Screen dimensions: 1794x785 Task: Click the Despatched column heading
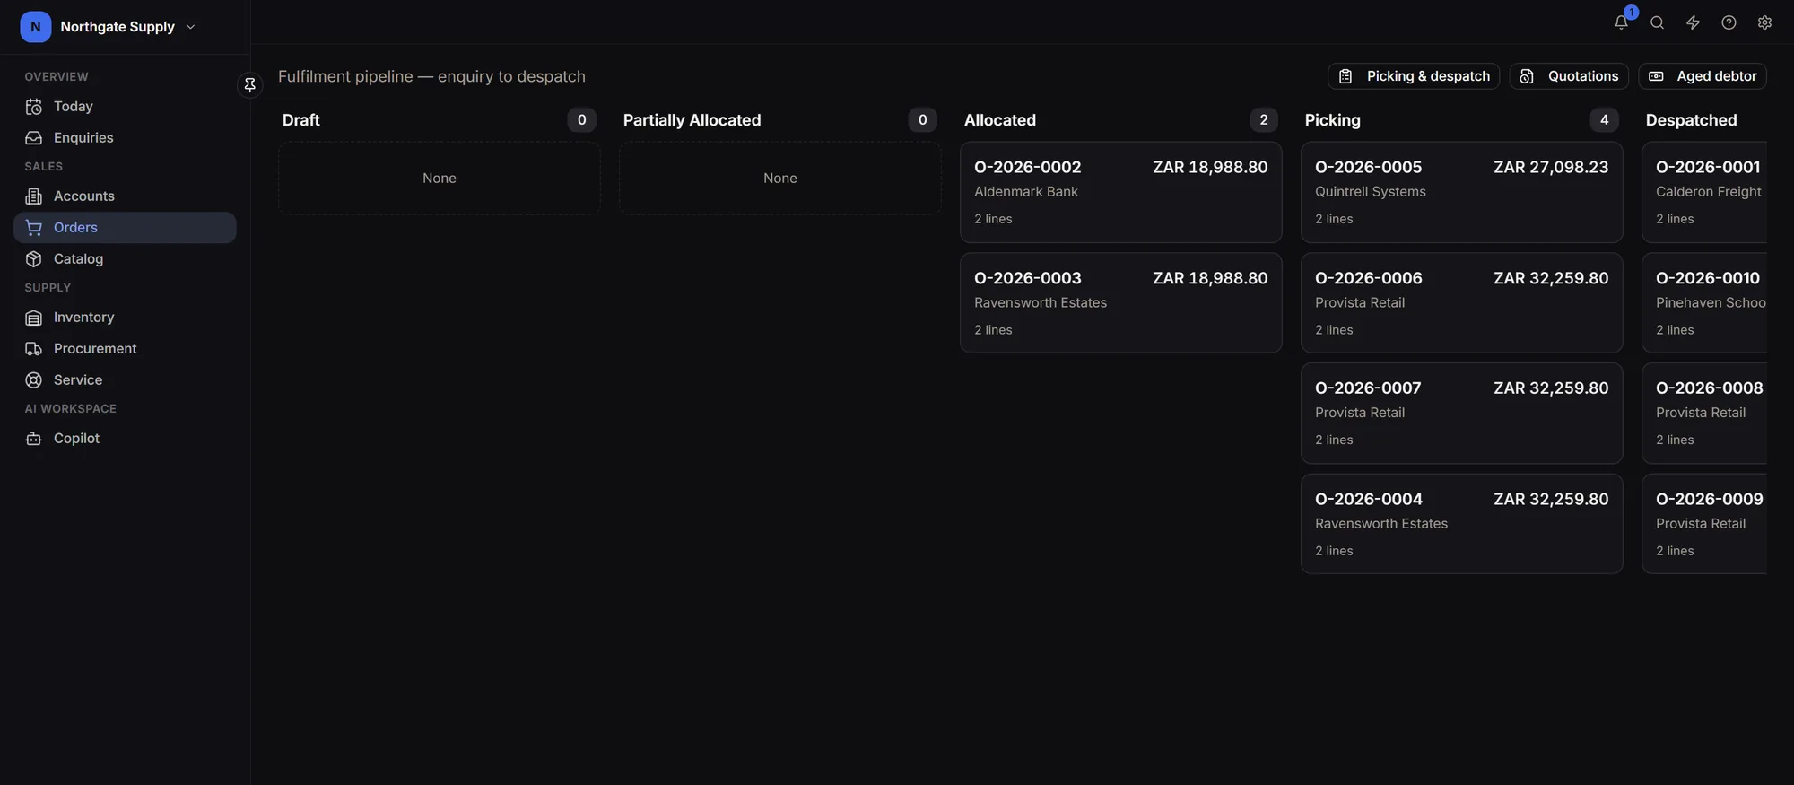pos(1691,120)
